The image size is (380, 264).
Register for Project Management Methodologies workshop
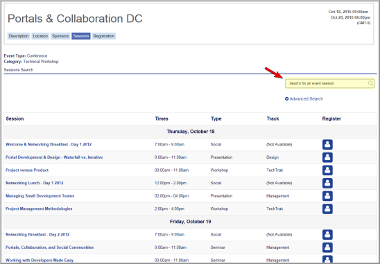coord(327,209)
